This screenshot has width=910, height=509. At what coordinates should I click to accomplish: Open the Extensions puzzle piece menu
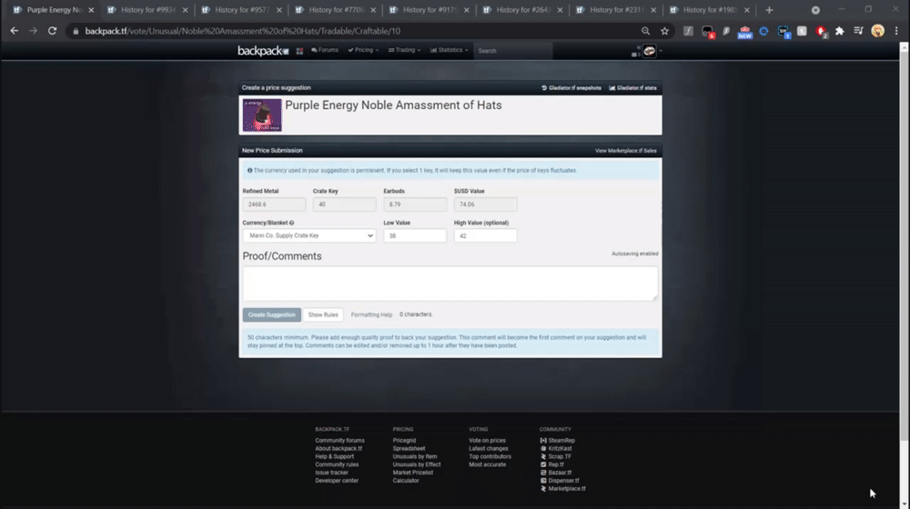[839, 31]
